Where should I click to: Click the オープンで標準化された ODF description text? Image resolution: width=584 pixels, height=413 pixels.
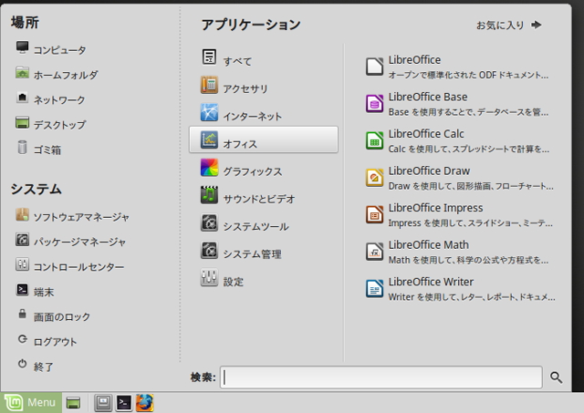coord(468,75)
